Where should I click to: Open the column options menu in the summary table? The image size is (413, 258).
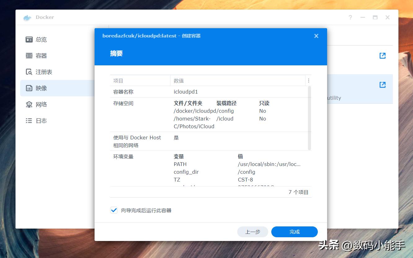click(x=309, y=80)
